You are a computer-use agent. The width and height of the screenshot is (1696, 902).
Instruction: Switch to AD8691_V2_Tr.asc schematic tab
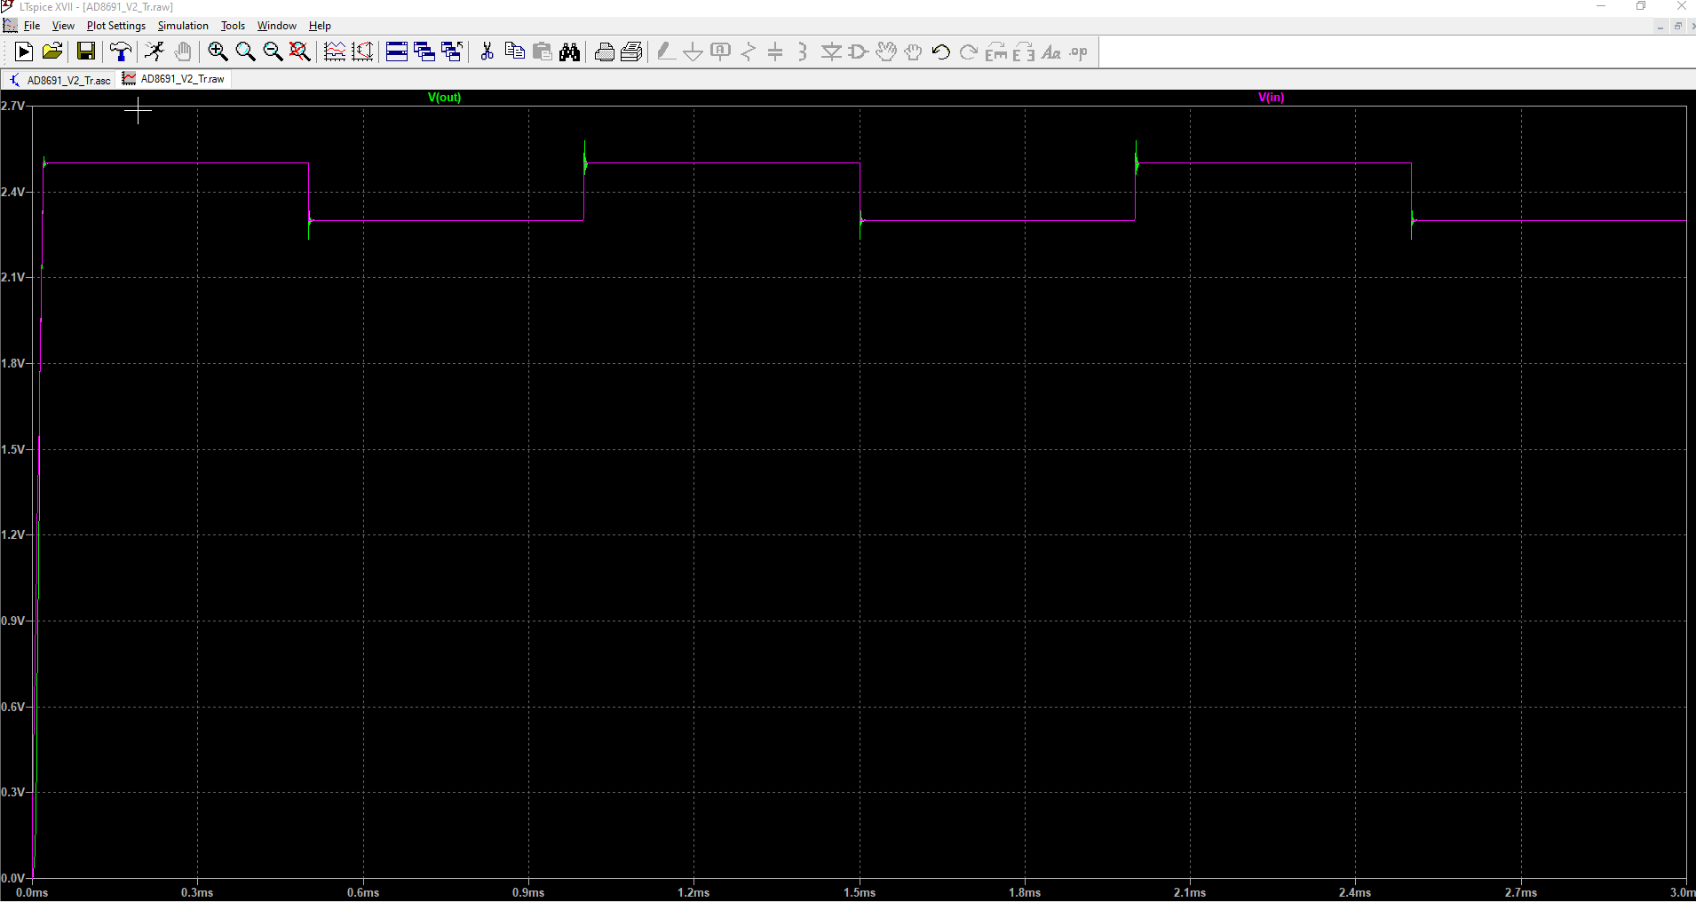tap(59, 80)
